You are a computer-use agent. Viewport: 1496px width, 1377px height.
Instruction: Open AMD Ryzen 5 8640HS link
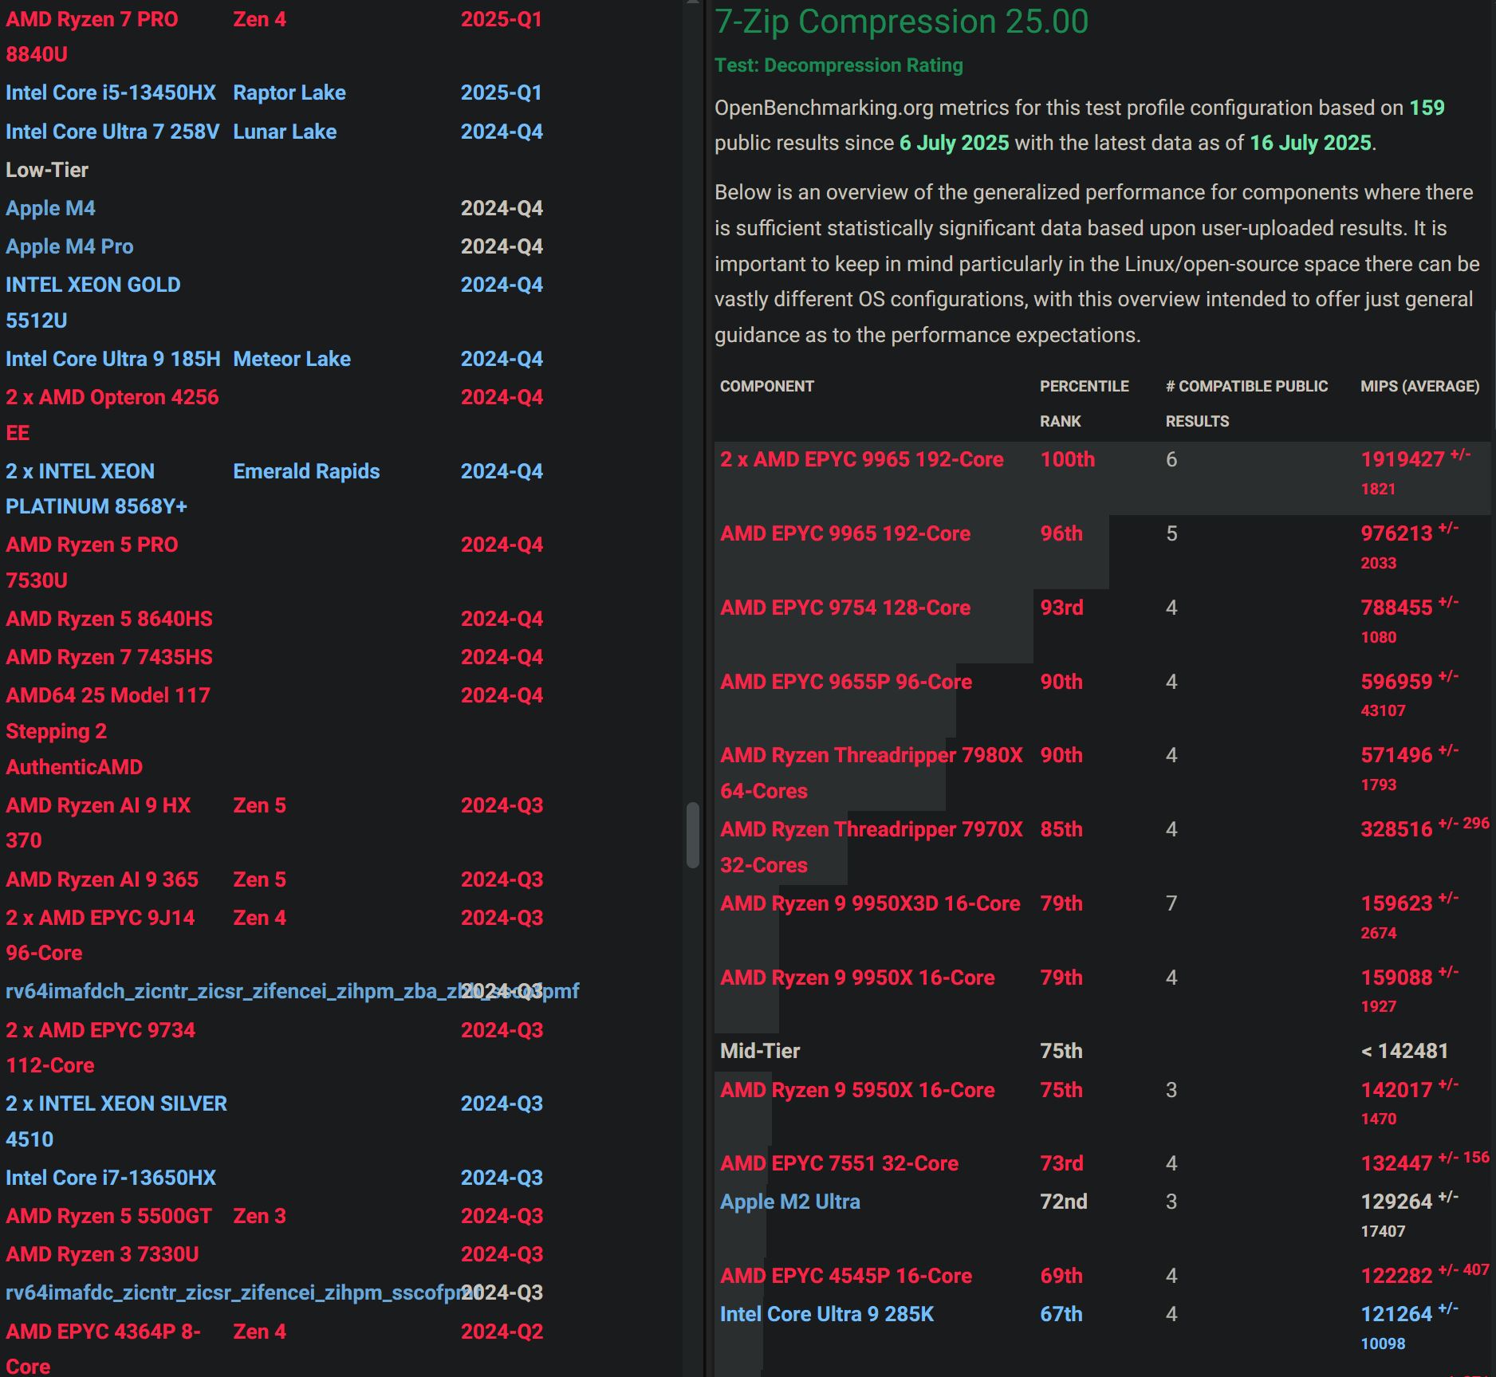pyautogui.click(x=109, y=619)
